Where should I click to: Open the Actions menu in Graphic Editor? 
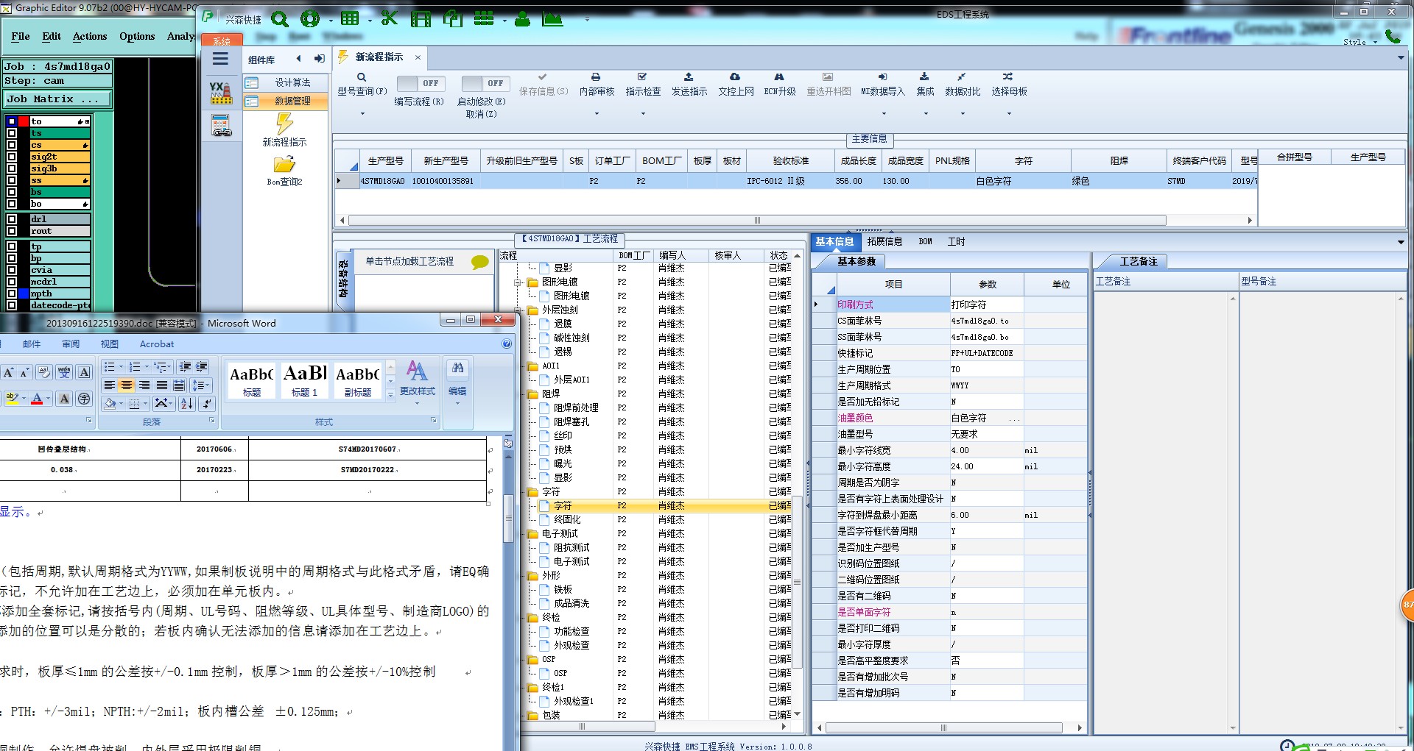(x=90, y=36)
